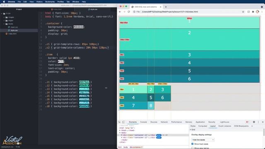Open the DevTools three-dot customize menu
The height and width of the screenshot is (149, 265).
[x=258, y=122]
